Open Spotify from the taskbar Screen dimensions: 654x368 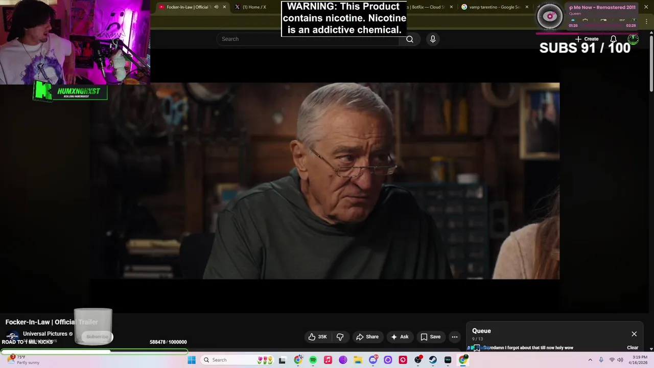(313, 360)
